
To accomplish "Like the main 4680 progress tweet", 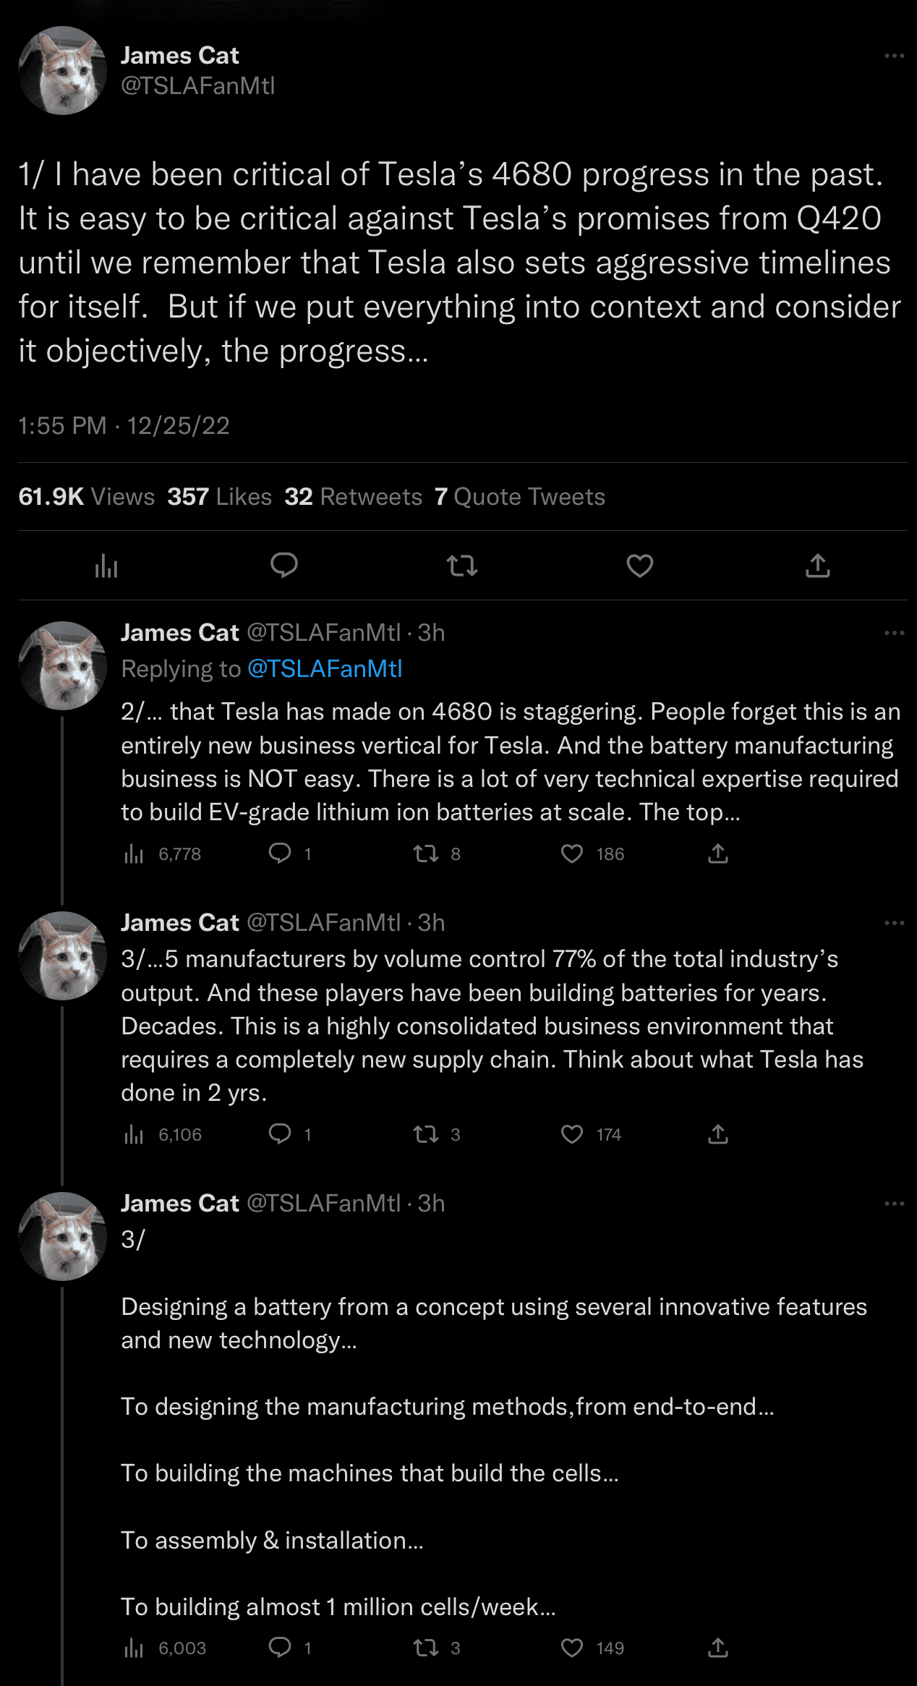I will [639, 566].
